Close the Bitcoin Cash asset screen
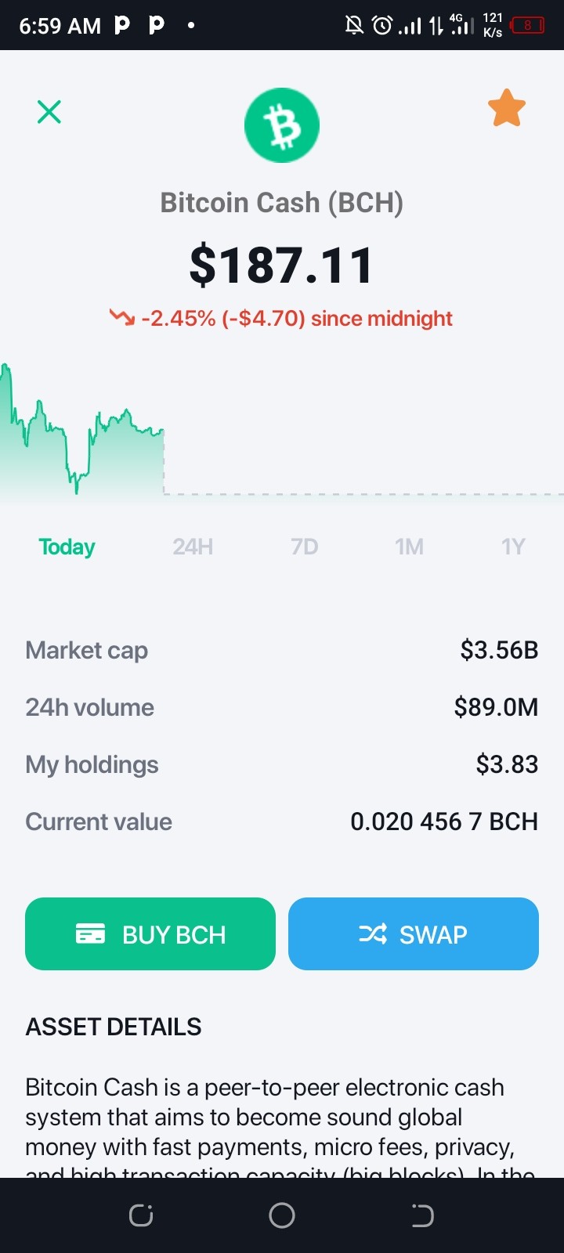Screen dimensions: 564x1253 (x=49, y=112)
